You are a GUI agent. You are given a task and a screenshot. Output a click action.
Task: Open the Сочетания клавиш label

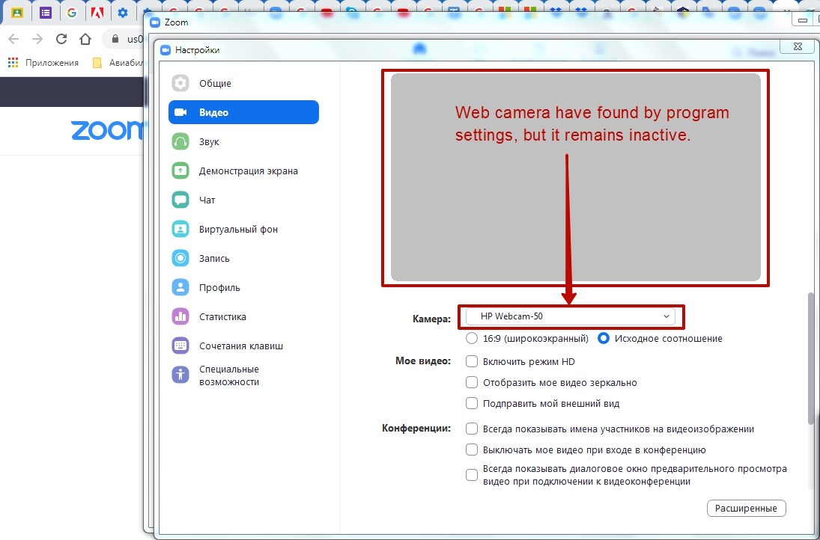[x=240, y=346]
